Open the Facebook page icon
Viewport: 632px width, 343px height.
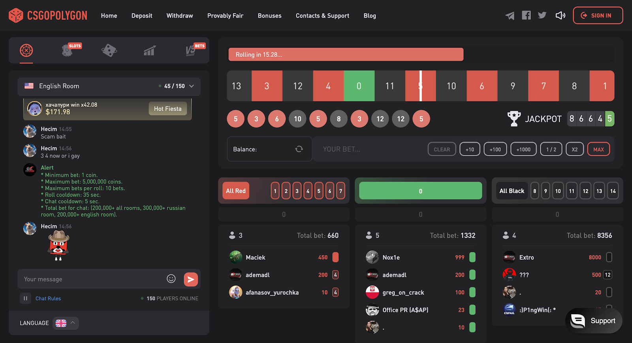526,15
